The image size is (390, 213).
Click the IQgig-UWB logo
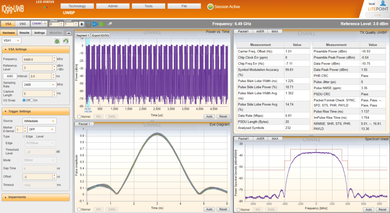pyautogui.click(x=13, y=9)
